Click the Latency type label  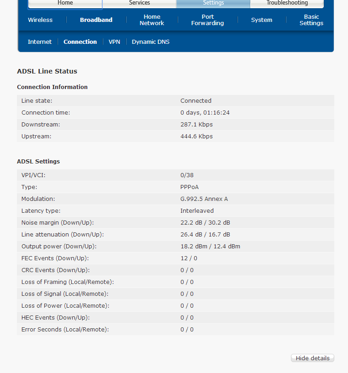(x=41, y=211)
